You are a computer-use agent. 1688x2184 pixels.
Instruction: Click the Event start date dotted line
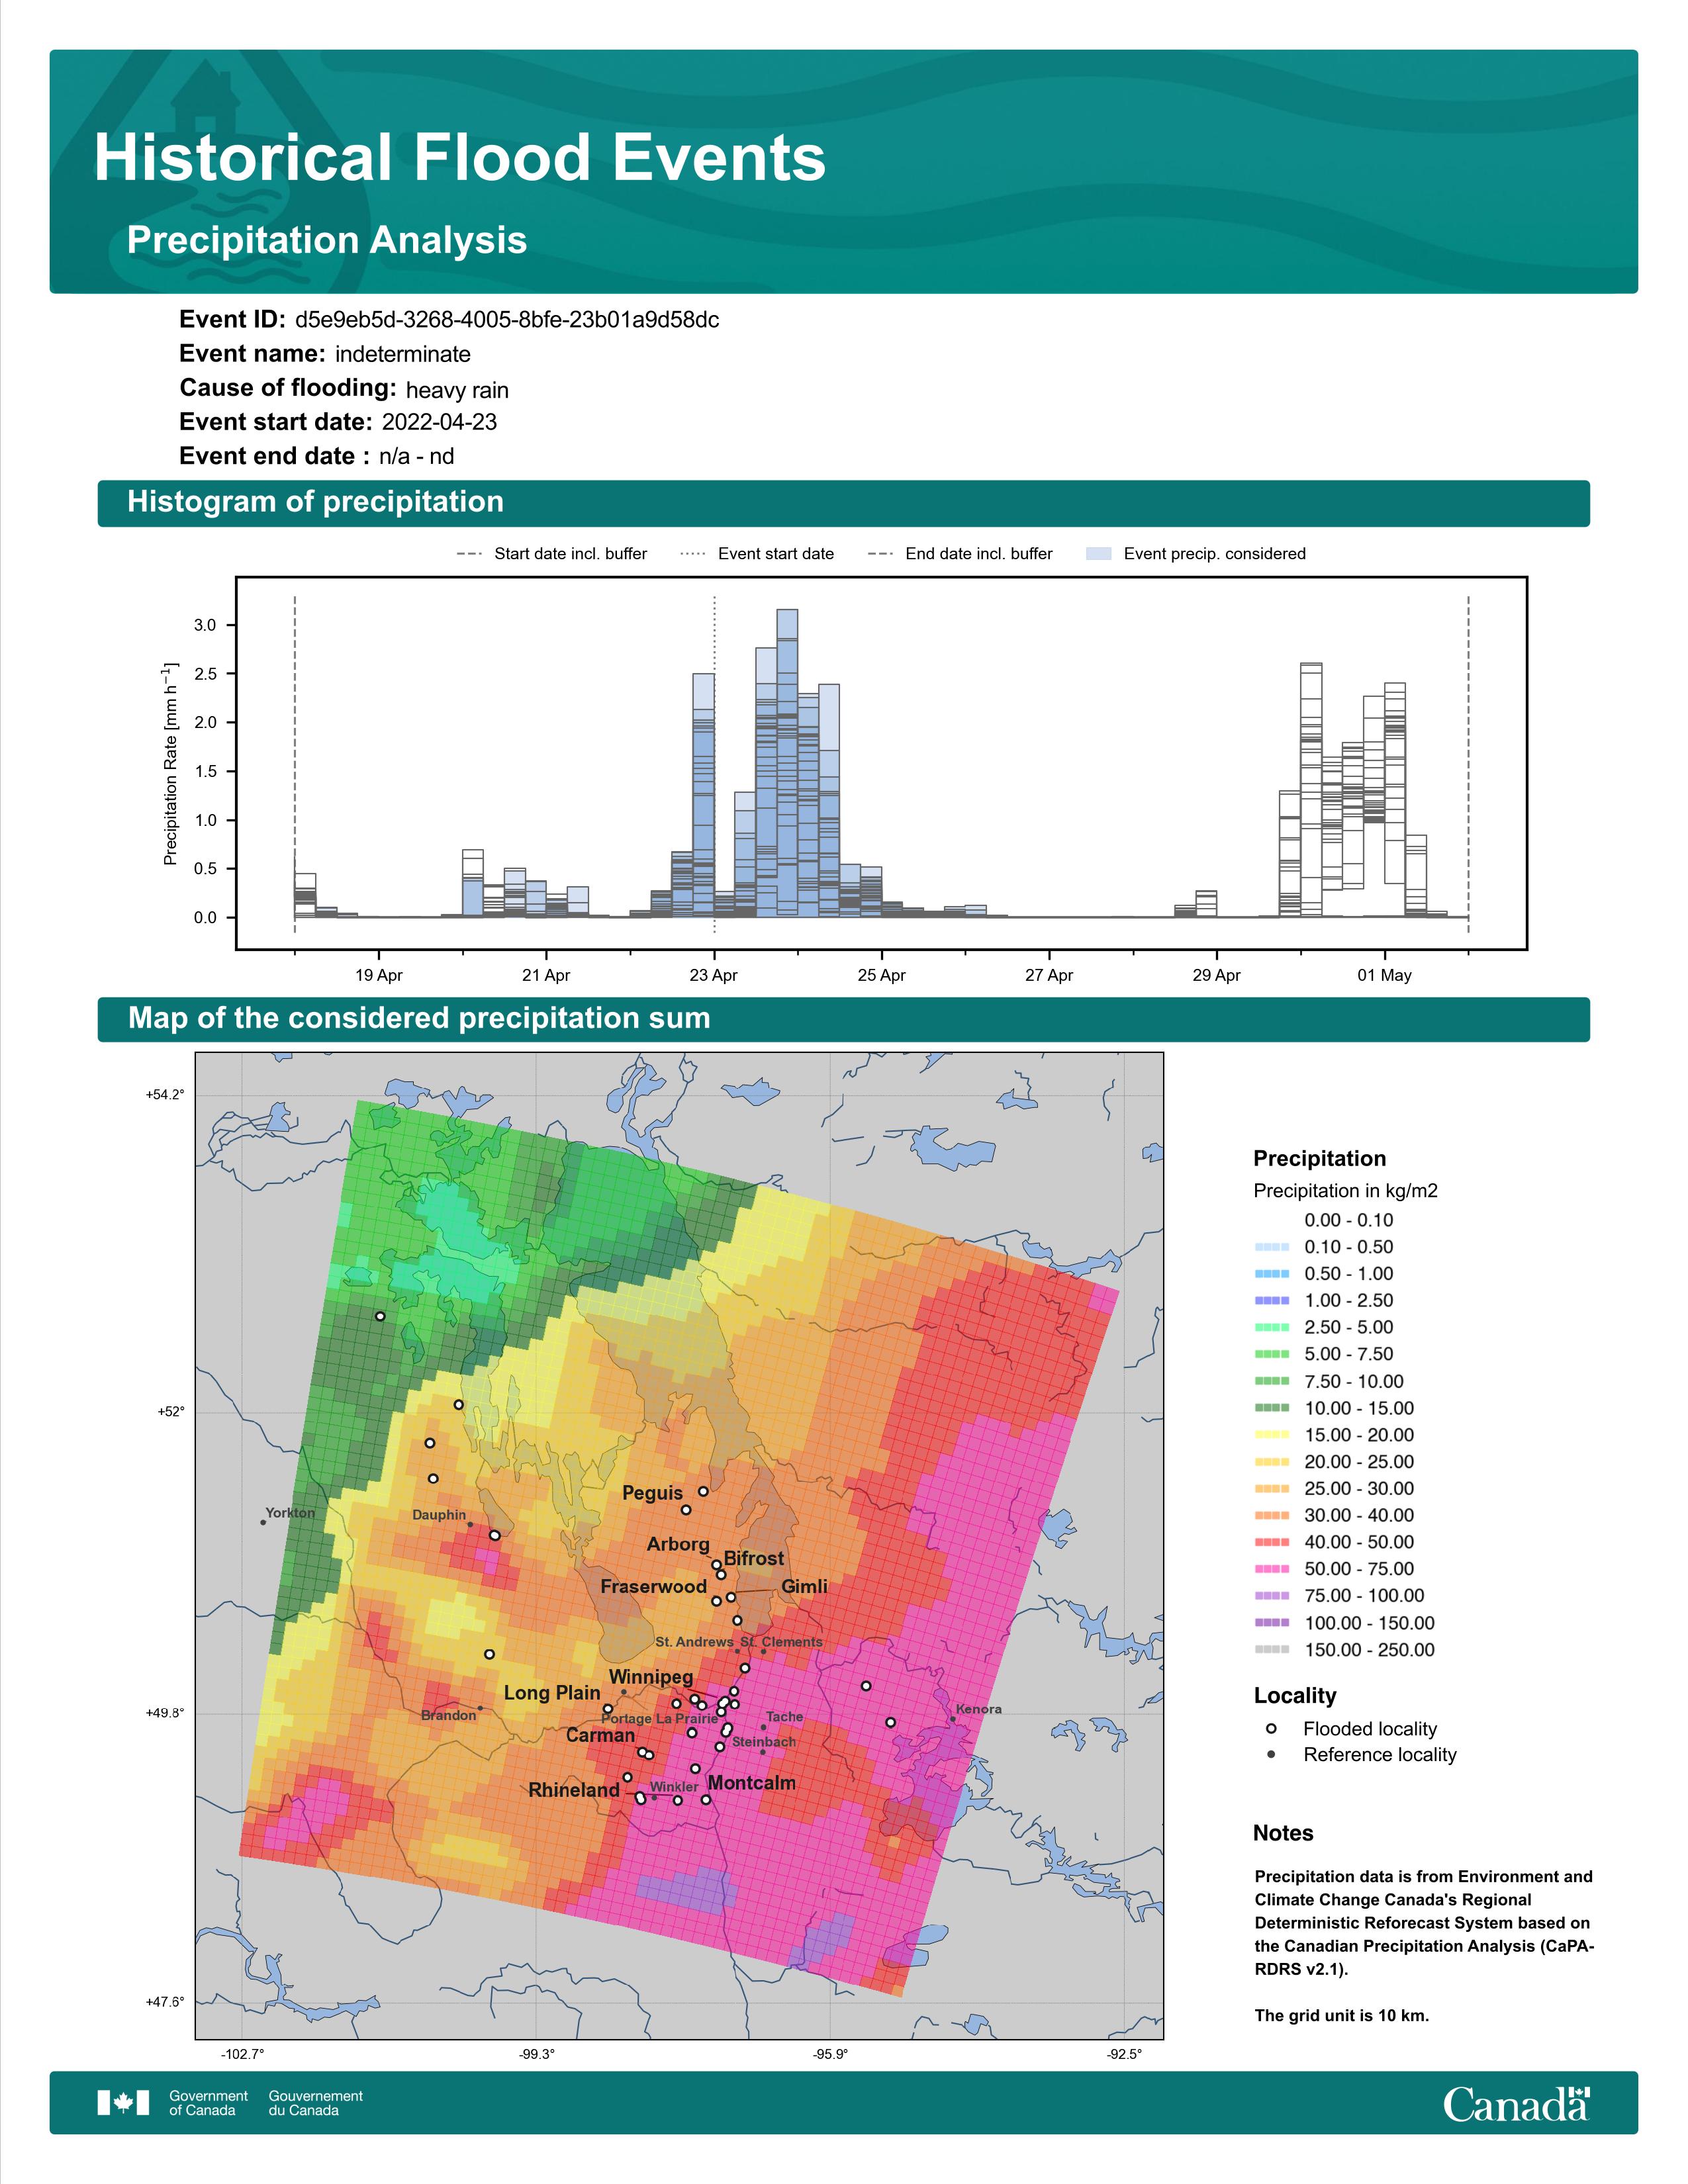coord(714,764)
